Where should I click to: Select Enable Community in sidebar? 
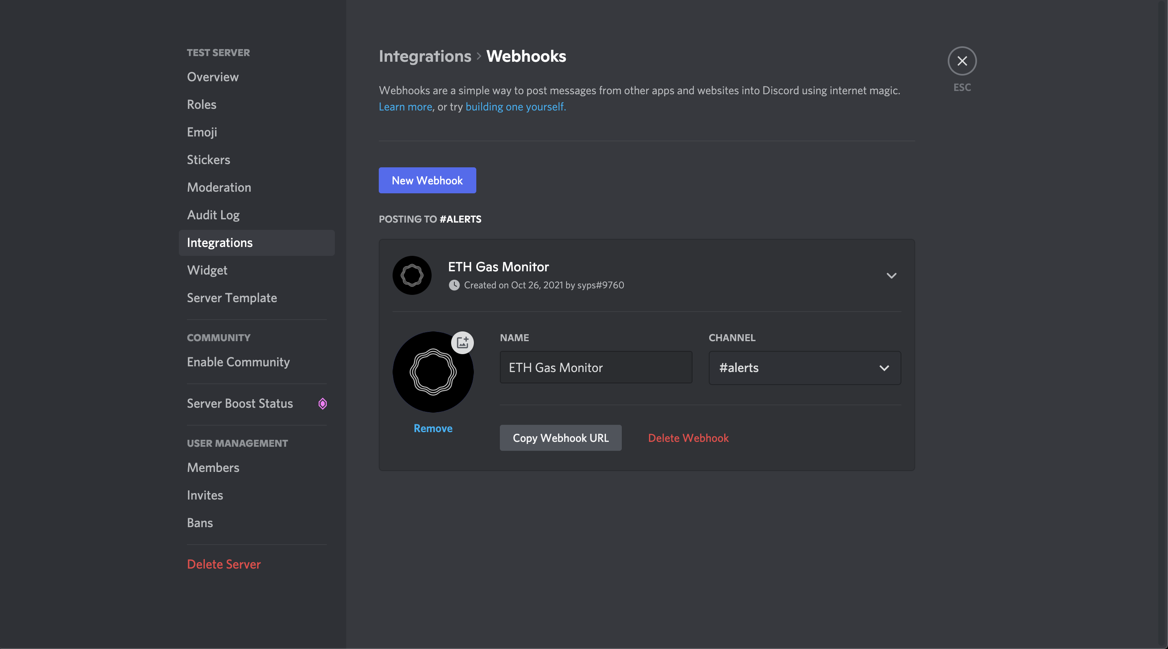pyautogui.click(x=238, y=362)
